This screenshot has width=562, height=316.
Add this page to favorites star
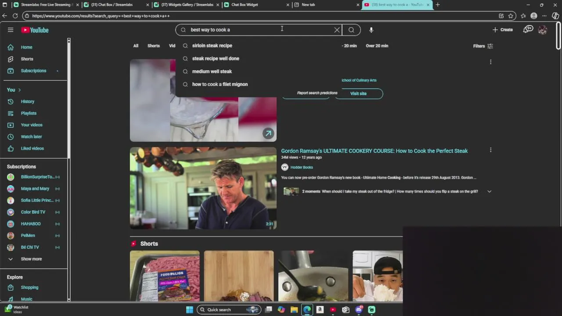[x=511, y=16]
